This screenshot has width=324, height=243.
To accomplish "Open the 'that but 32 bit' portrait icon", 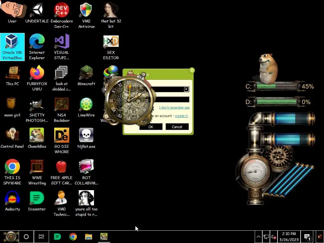I will (111, 15).
